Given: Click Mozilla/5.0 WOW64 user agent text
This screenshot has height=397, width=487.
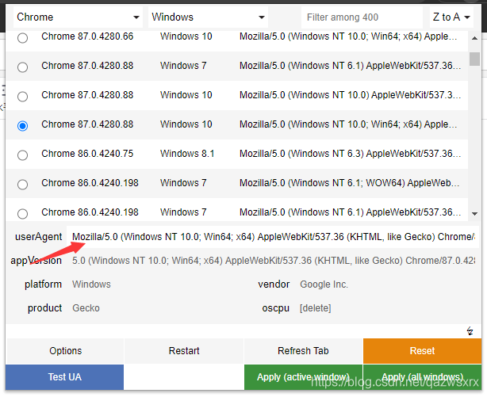Looking at the screenshot, I should [x=350, y=183].
